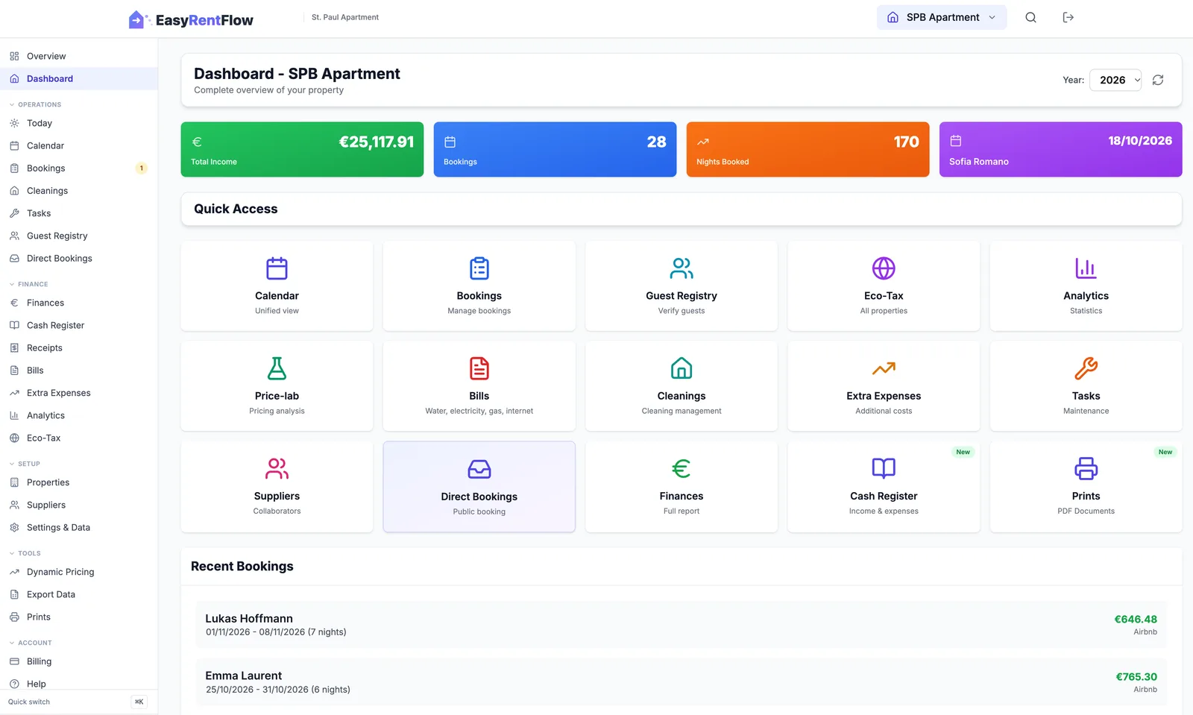The image size is (1193, 715).
Task: Click the logout icon in header
Action: pos(1068,17)
